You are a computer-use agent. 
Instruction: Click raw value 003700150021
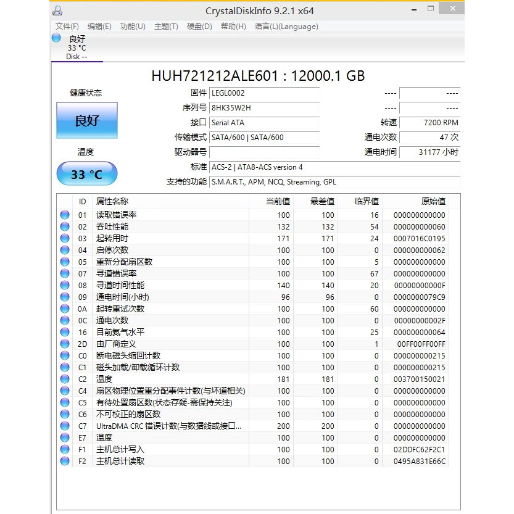(419, 379)
